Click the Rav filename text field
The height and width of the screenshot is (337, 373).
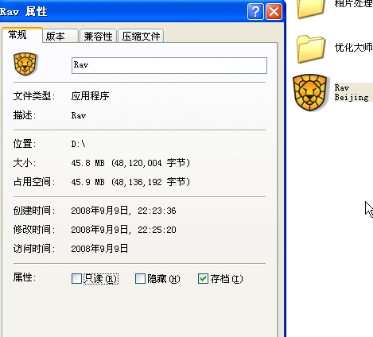(169, 65)
